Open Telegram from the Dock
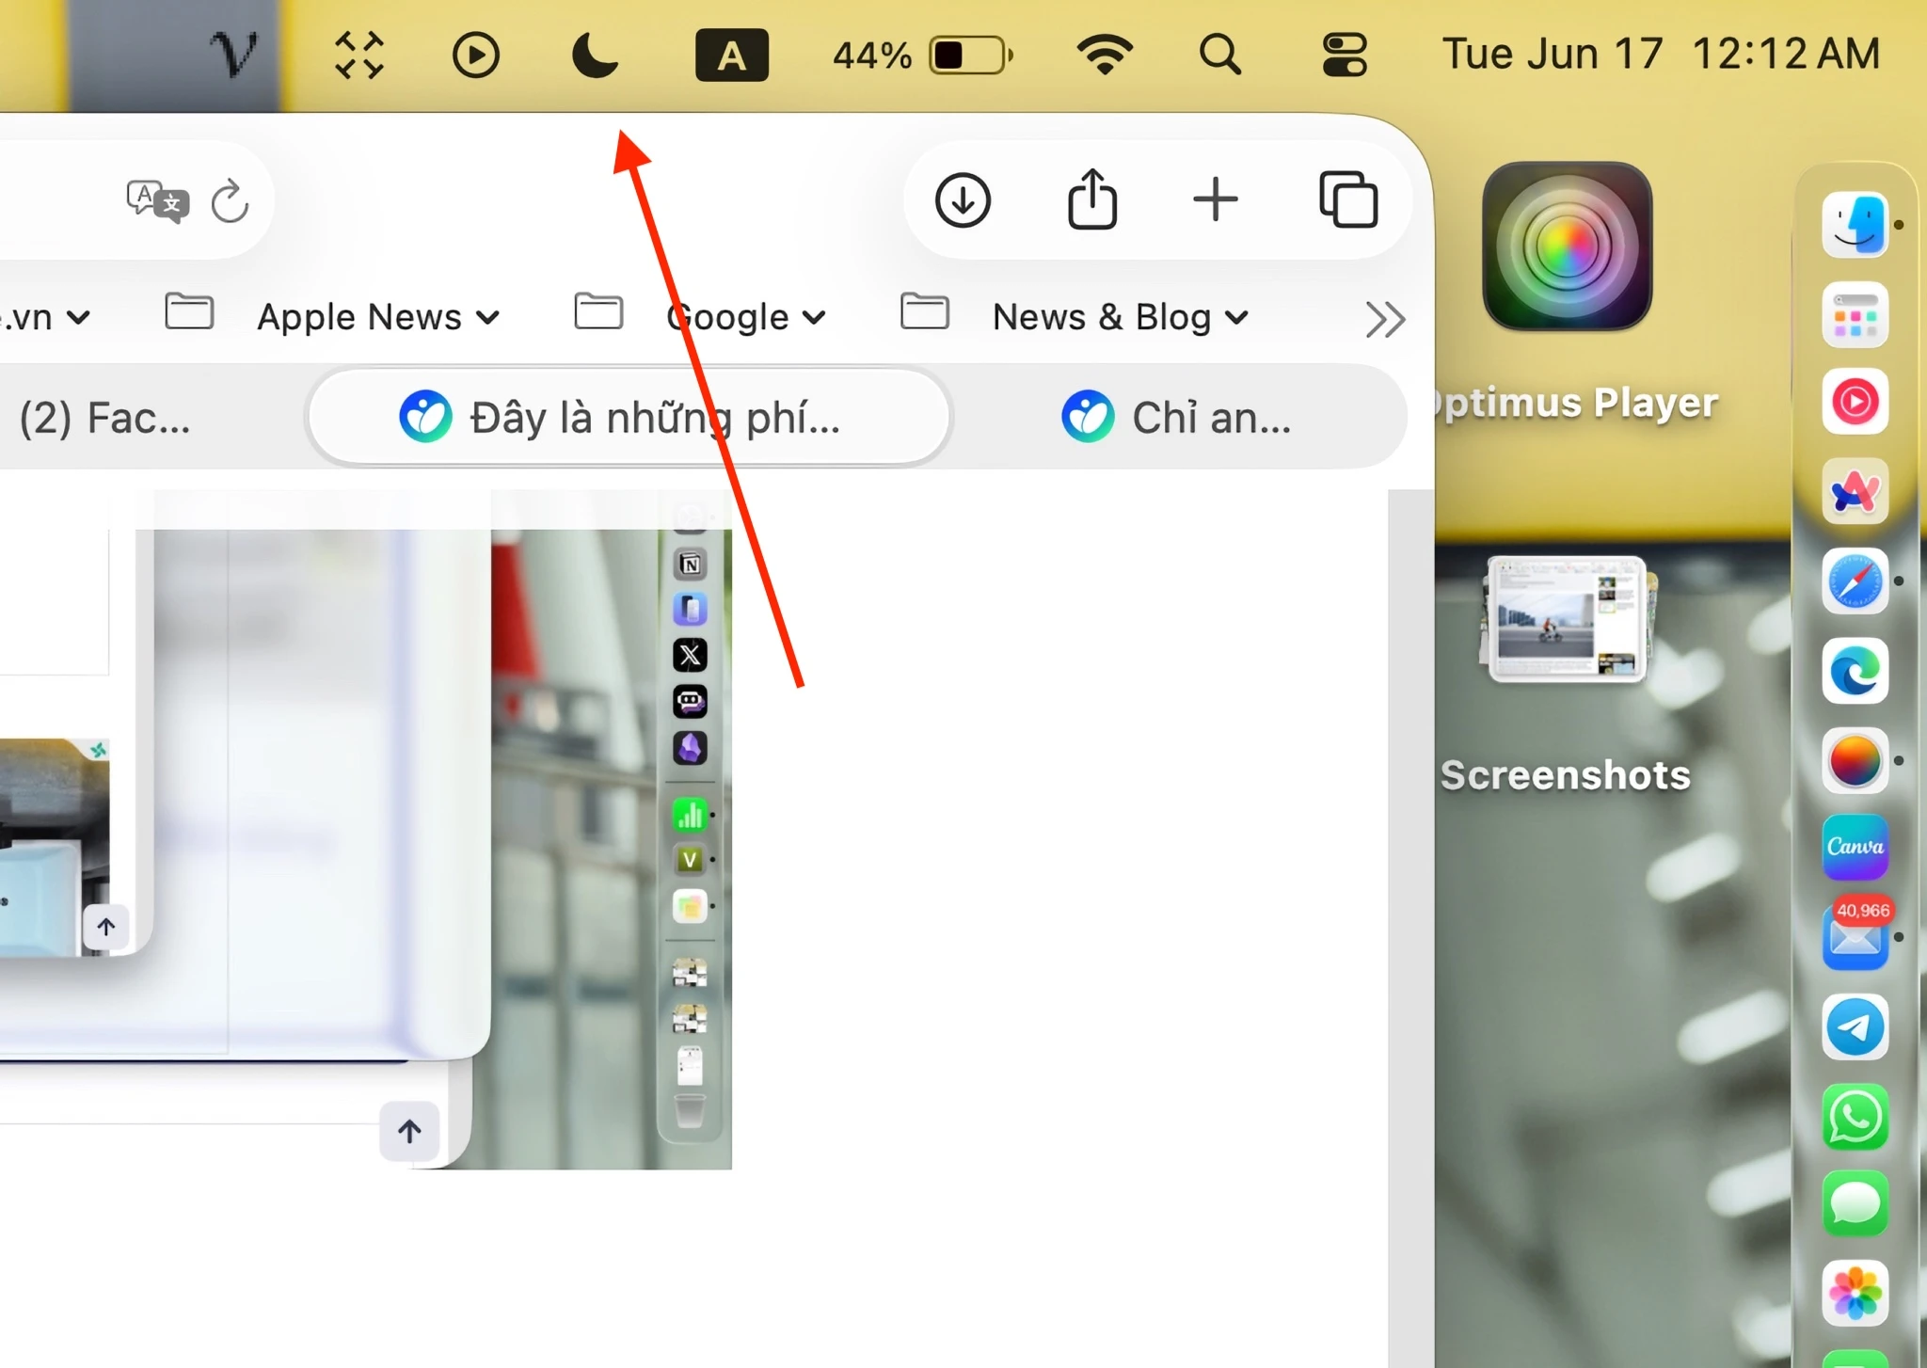 (1855, 1026)
